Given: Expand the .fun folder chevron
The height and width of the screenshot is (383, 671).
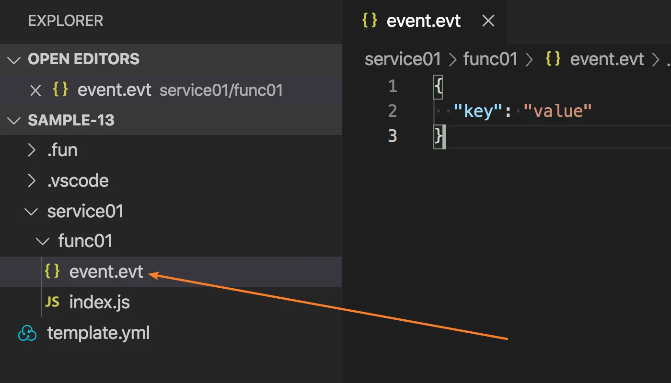Looking at the screenshot, I should 32,150.
